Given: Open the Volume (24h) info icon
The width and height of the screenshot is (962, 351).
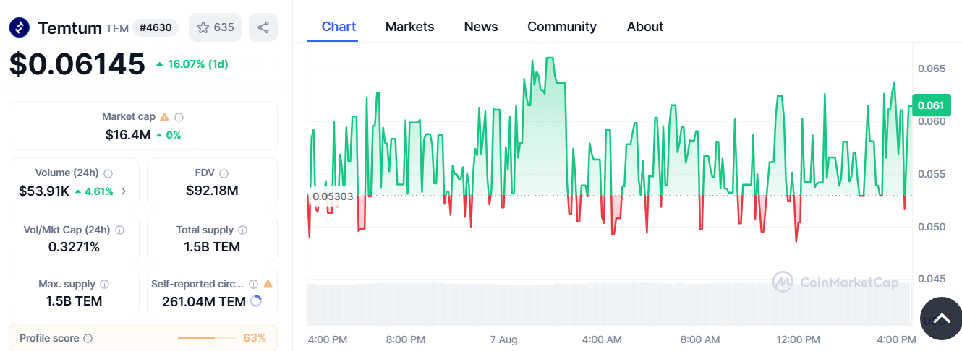Looking at the screenshot, I should 108,173.
